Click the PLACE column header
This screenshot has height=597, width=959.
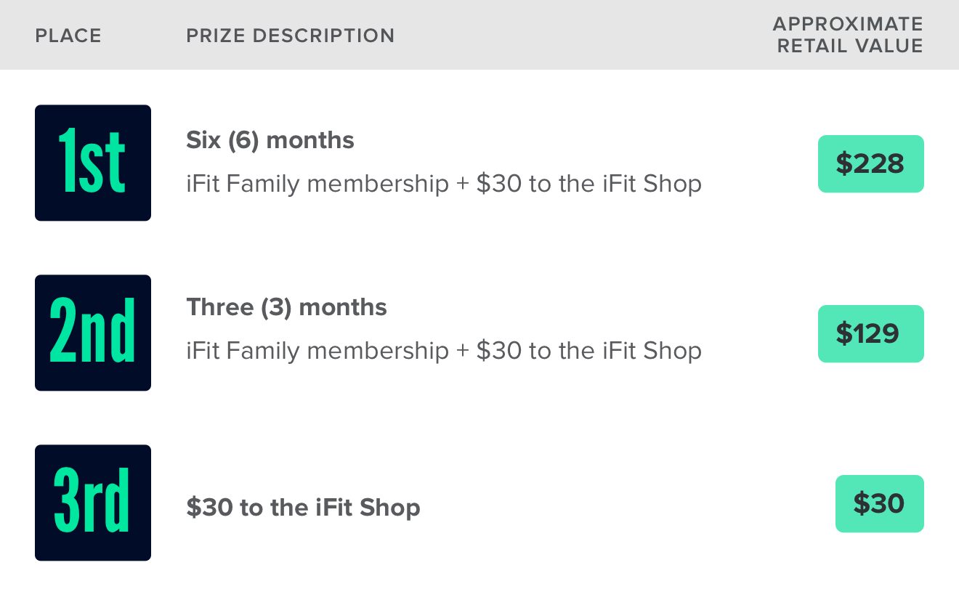(x=68, y=36)
